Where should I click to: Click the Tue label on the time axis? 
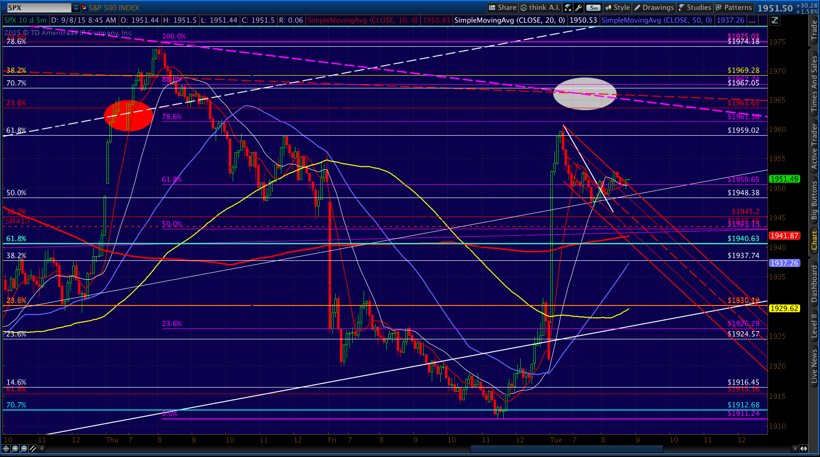(x=556, y=440)
